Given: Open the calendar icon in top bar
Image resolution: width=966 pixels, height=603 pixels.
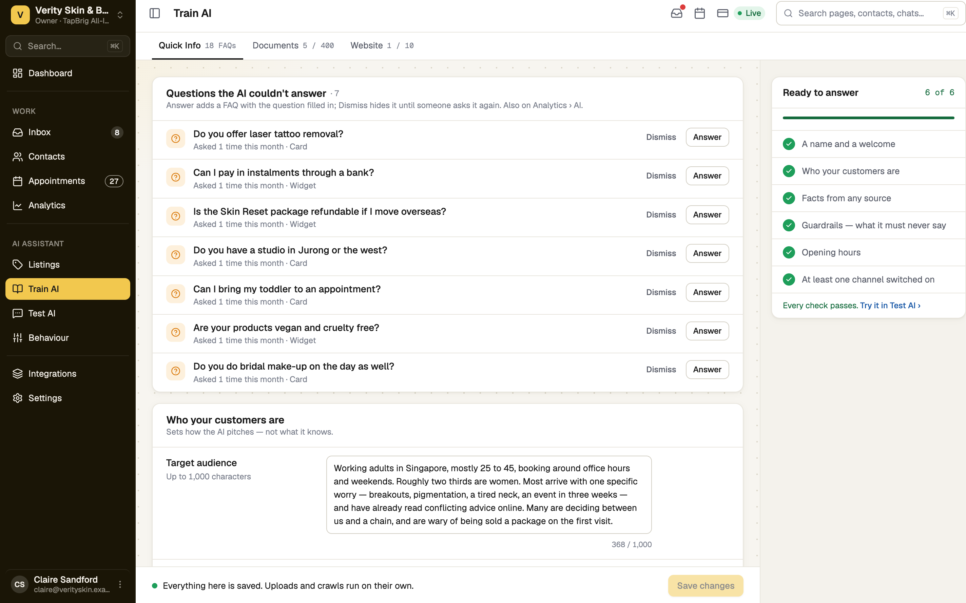Looking at the screenshot, I should pos(699,13).
